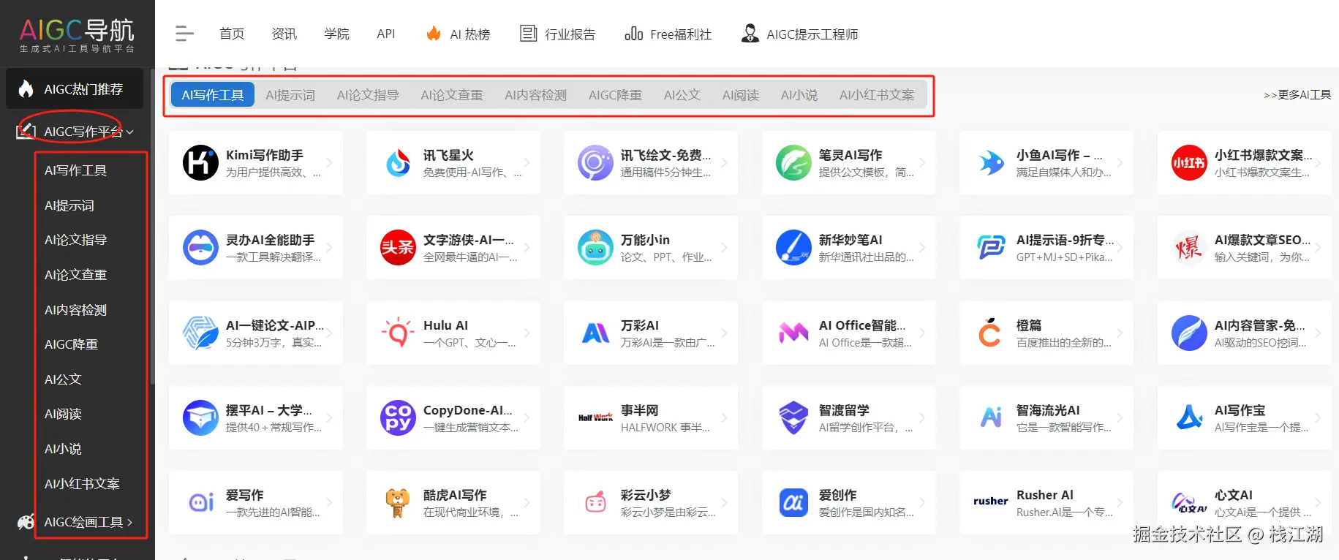Viewport: 1339px width, 560px height.
Task: Click the palette icon beside AIGC绘画工具
Action: (26, 522)
